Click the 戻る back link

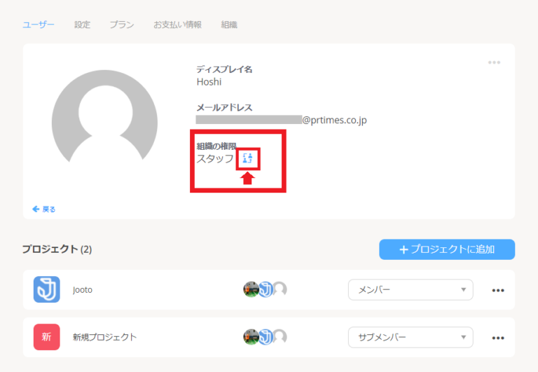(44, 209)
